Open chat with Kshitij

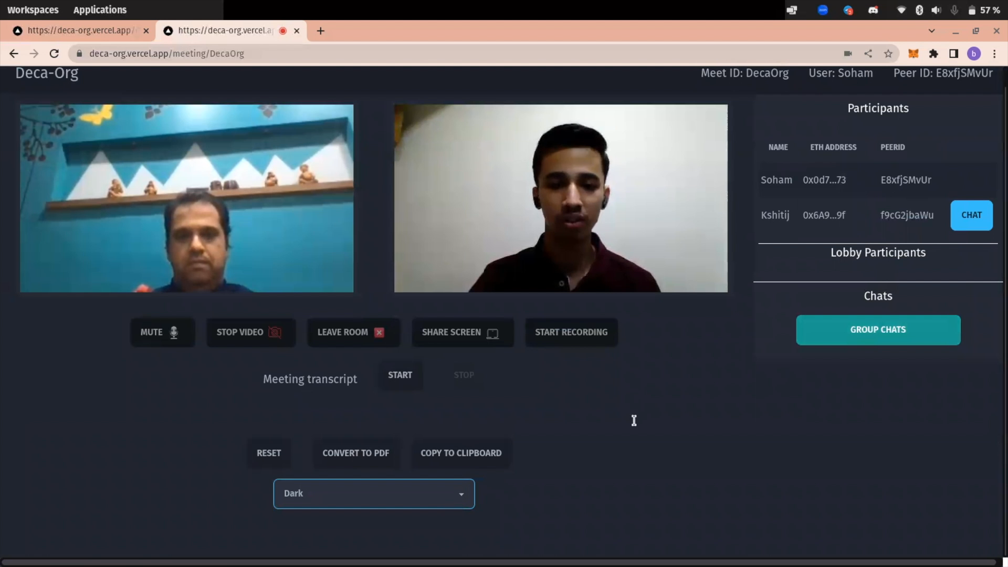tap(971, 215)
